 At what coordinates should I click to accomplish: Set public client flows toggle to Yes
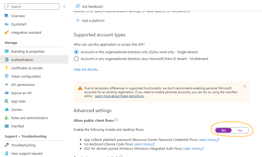[223, 130]
